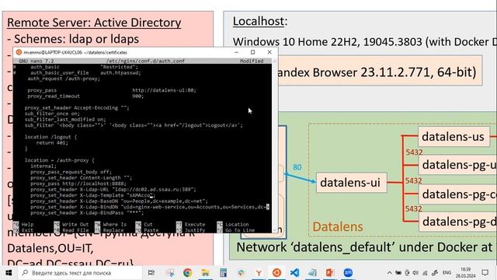Click the 'location /logout {' line
497x280 pixels.
coord(50,137)
